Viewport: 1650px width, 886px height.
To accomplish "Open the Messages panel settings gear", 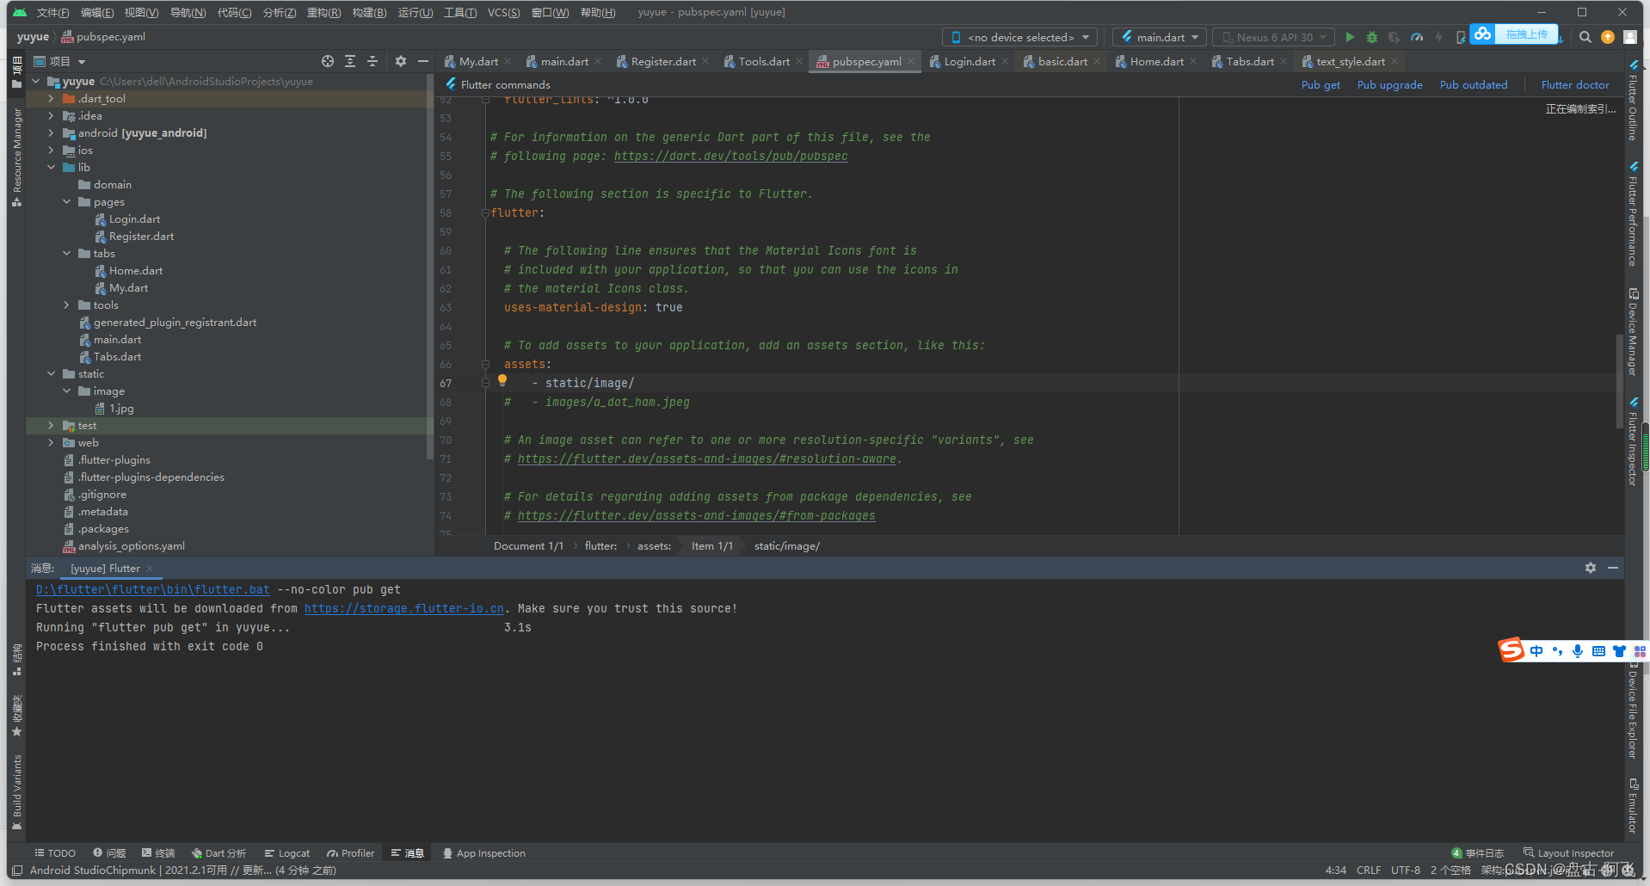I will pyautogui.click(x=1591, y=568).
